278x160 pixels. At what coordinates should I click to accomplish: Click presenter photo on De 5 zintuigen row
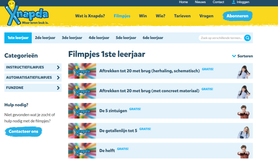point(244,112)
